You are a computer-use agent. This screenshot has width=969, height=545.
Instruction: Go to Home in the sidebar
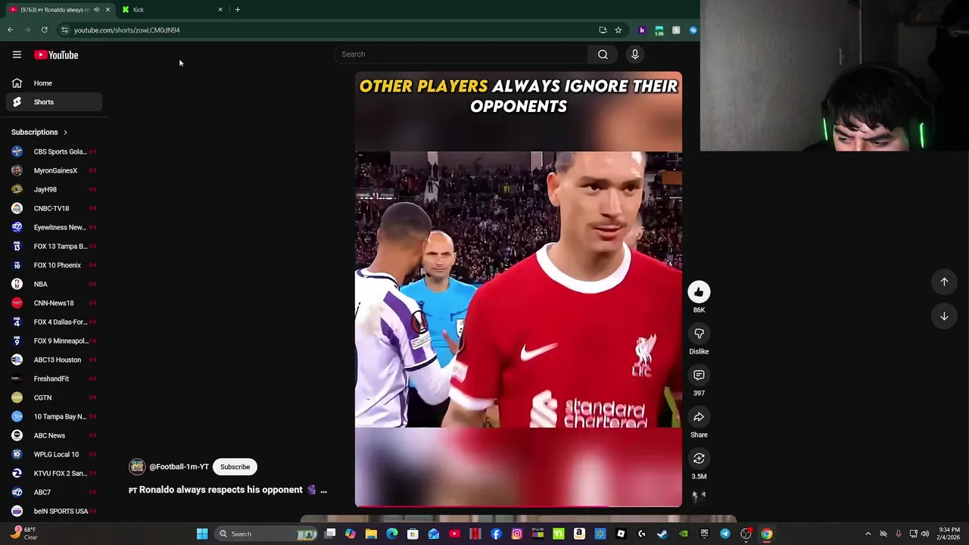click(53, 83)
